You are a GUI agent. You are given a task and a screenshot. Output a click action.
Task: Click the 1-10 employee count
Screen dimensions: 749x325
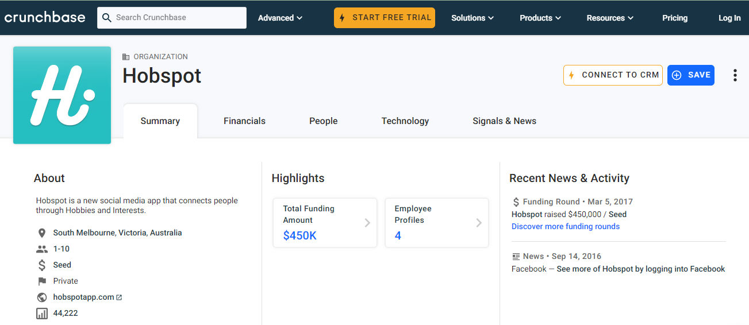point(61,249)
